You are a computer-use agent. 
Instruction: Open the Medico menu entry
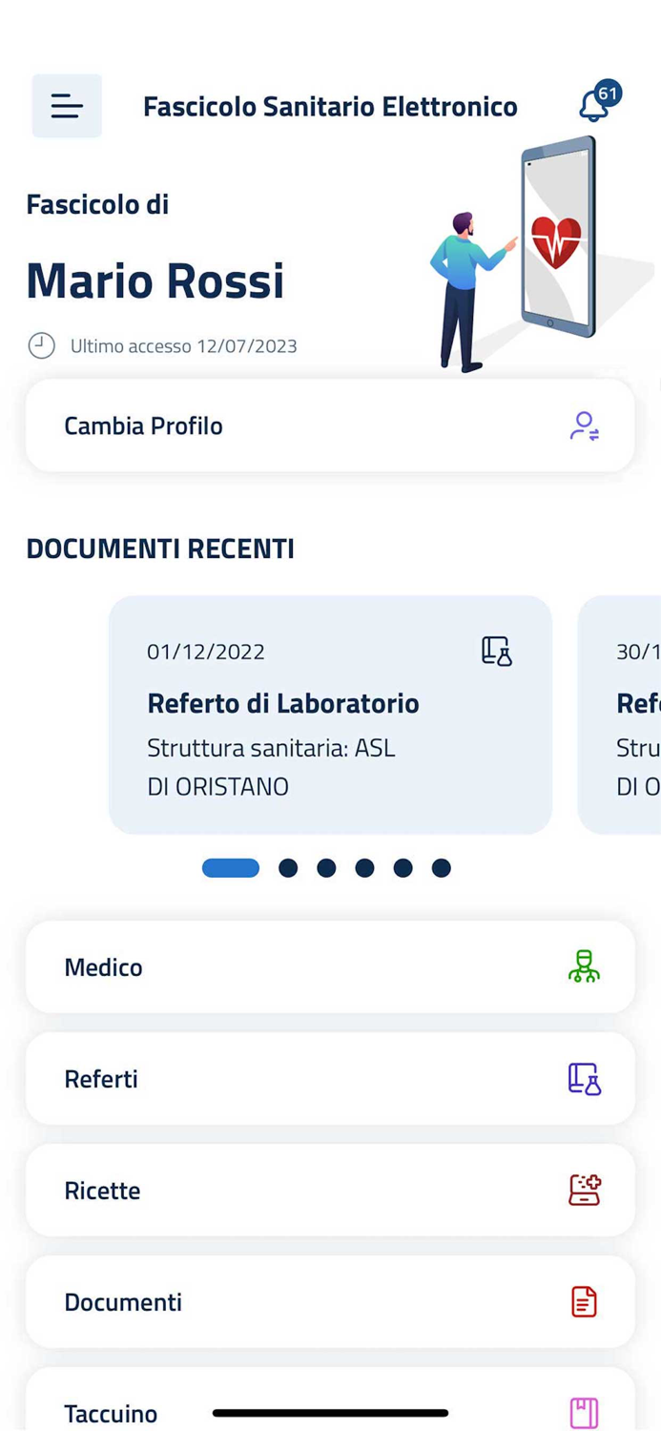[x=330, y=966]
